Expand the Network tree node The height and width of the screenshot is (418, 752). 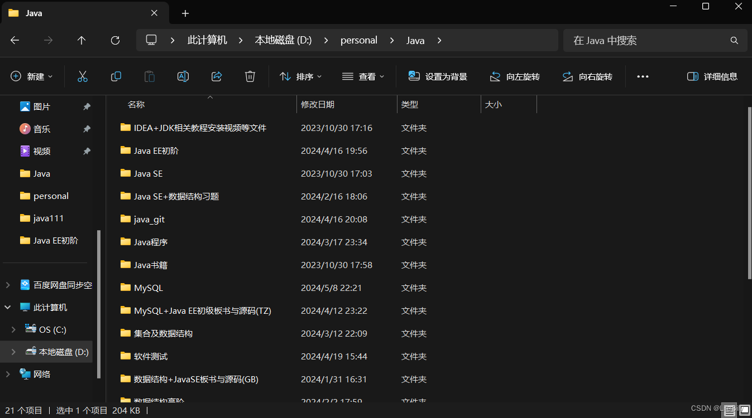tap(8, 374)
